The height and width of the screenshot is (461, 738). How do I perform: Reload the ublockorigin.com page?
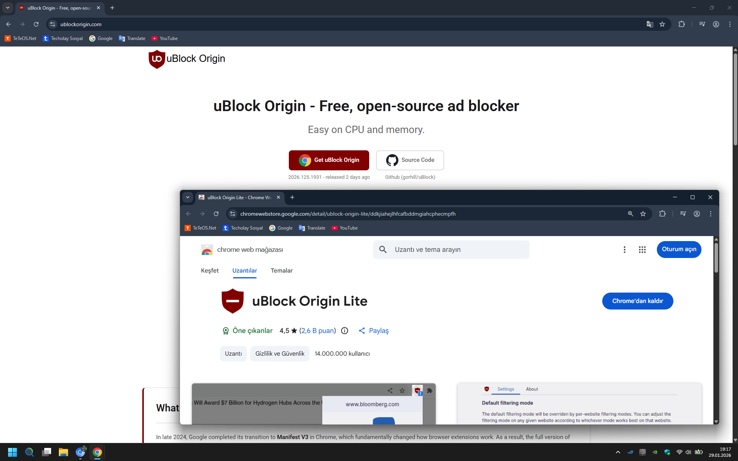tap(36, 24)
